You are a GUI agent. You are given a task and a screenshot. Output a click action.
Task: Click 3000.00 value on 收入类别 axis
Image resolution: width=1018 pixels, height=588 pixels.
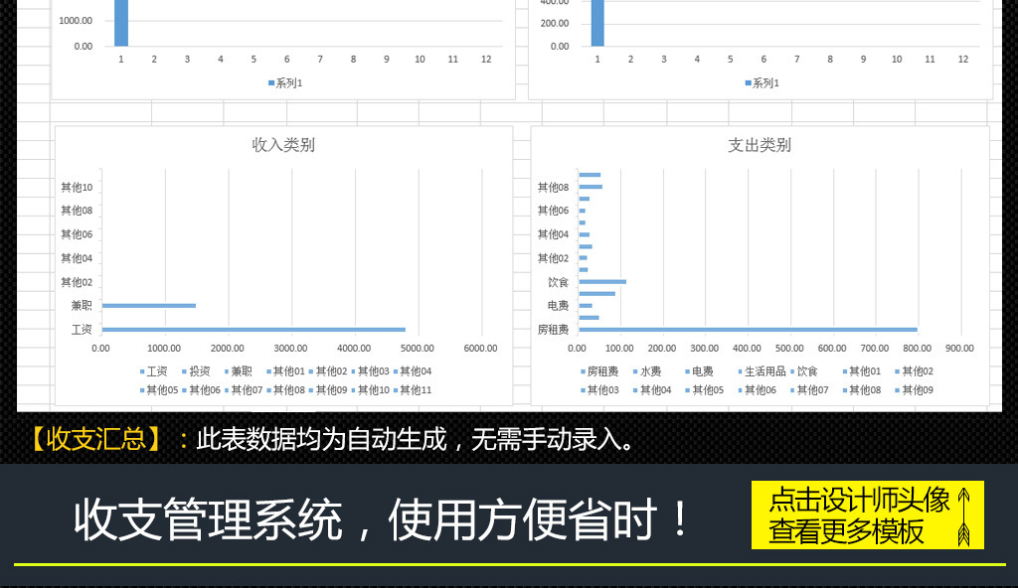pos(291,349)
